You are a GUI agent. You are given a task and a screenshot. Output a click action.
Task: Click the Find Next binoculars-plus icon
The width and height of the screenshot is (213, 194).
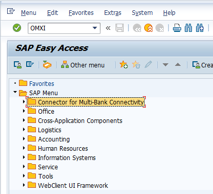point(200,28)
